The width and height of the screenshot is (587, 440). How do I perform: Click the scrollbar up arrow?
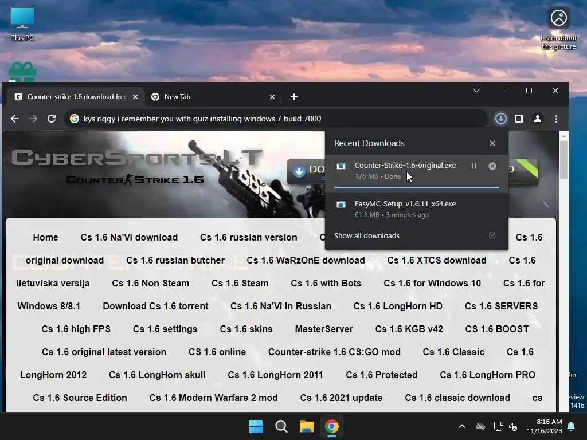coord(563,136)
